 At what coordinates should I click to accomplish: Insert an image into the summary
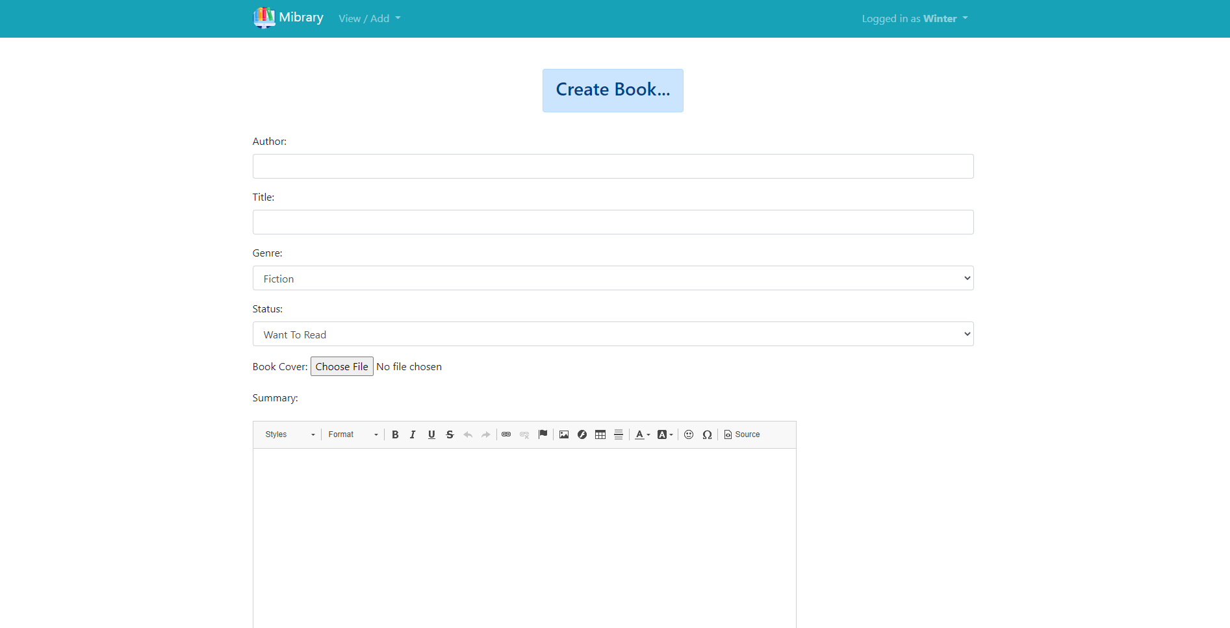563,434
